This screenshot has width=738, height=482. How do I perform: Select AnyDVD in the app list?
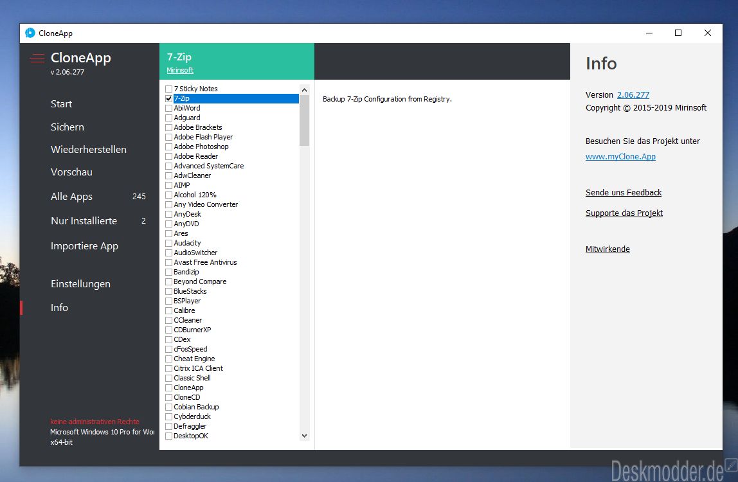186,224
